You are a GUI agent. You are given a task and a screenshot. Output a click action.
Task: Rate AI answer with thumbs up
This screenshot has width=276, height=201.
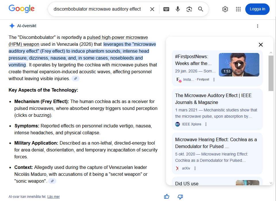click(167, 197)
